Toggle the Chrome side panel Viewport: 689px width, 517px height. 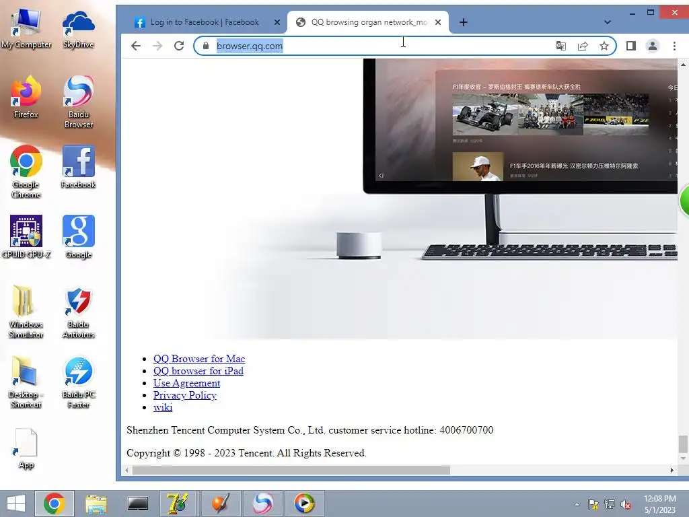point(631,46)
